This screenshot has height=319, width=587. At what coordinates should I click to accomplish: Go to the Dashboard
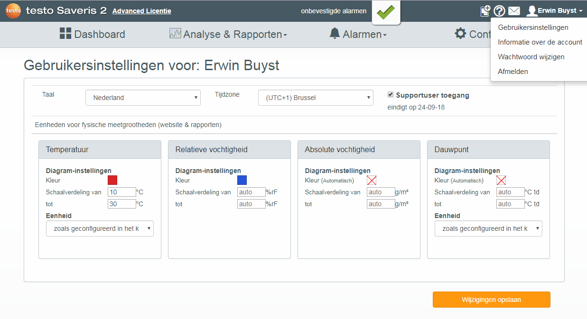point(93,34)
